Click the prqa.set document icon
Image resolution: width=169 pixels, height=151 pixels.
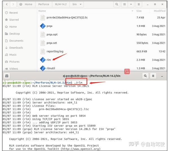43,43
